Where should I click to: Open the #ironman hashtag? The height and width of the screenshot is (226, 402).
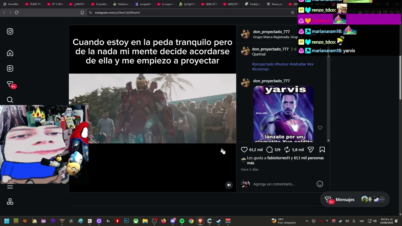(x=260, y=69)
